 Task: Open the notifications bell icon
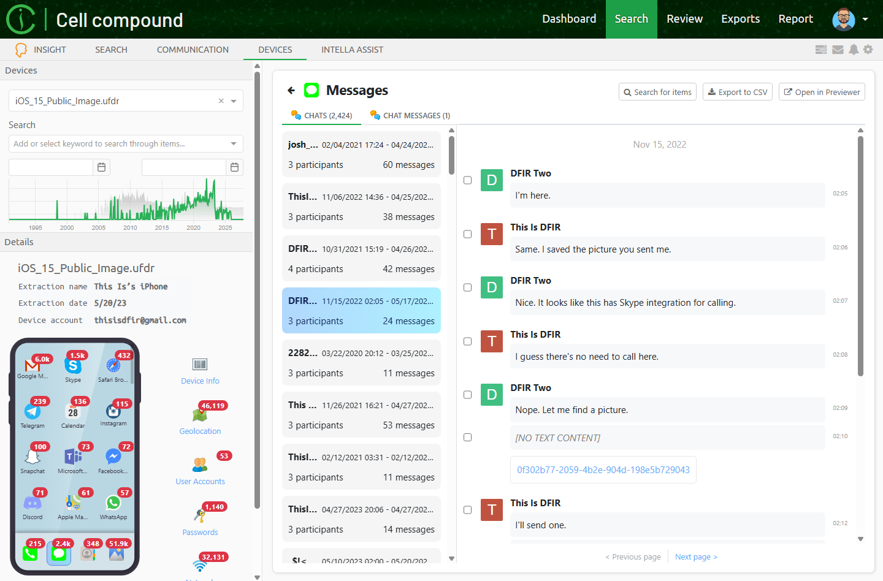[x=854, y=50]
